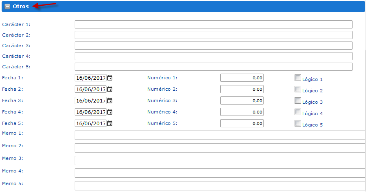The height and width of the screenshot is (192, 366).
Task: Activate the Fecha 5 date field
Action: pos(91,123)
